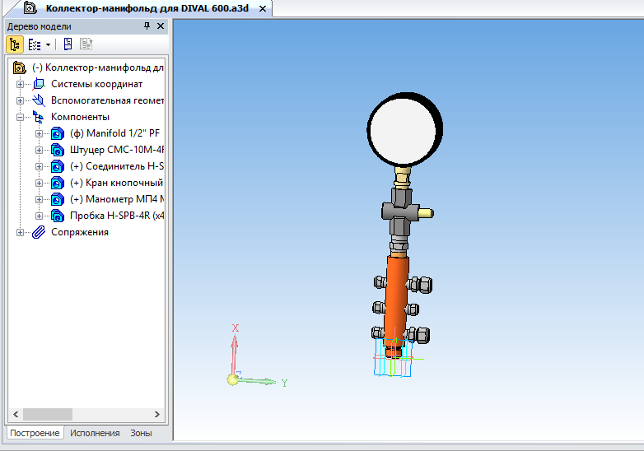The height and width of the screenshot is (451, 644).
Task: Click the blue document panel icon
Action: [68, 44]
